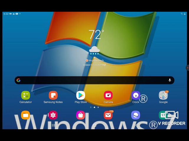Viewport: 189px width, 141px height.
Task: Launch the Camera app
Action: [x=108, y=95]
